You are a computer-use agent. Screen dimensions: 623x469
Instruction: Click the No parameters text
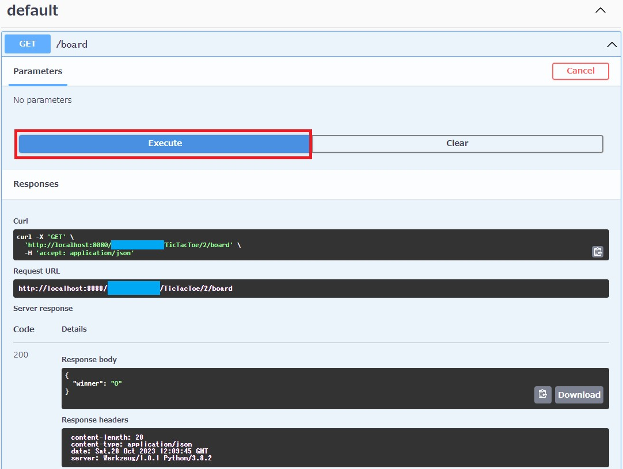(x=43, y=100)
